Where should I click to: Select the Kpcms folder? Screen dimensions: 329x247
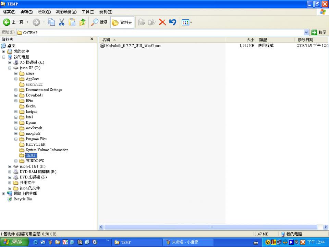(31, 122)
